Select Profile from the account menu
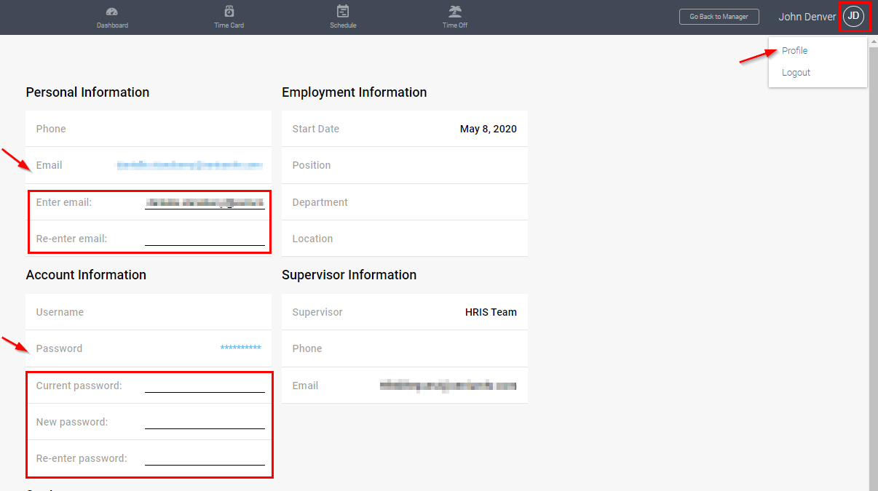 [x=793, y=50]
